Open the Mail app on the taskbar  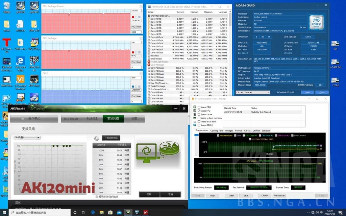[119, 212]
